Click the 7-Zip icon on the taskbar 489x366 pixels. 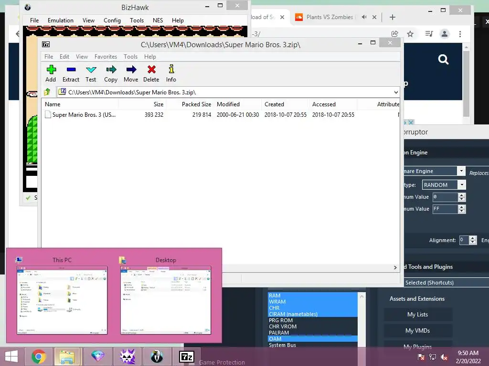187,356
